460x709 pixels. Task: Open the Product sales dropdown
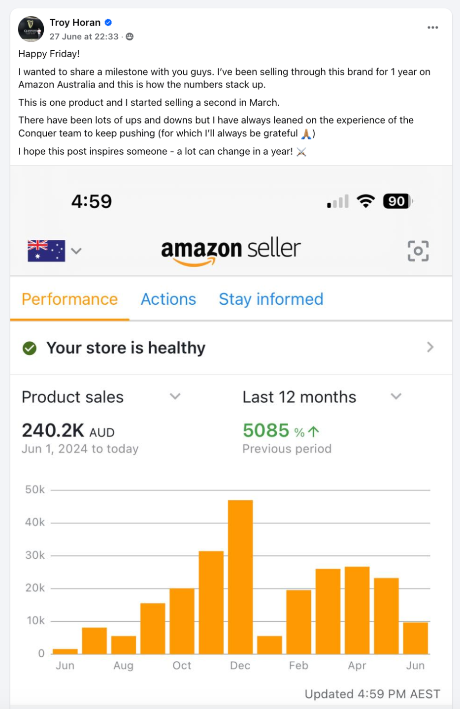coord(175,396)
